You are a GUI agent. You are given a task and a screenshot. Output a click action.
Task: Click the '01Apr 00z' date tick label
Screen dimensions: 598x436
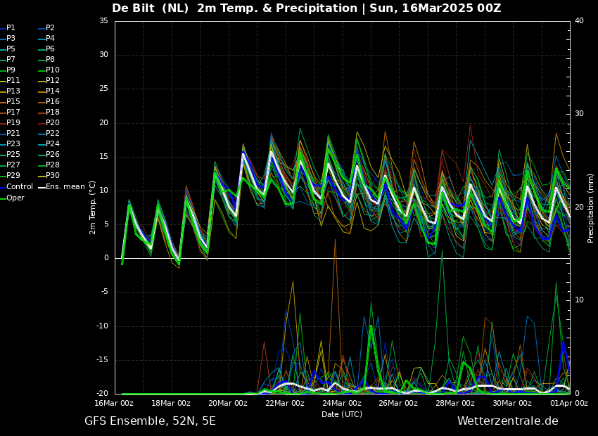click(568, 403)
